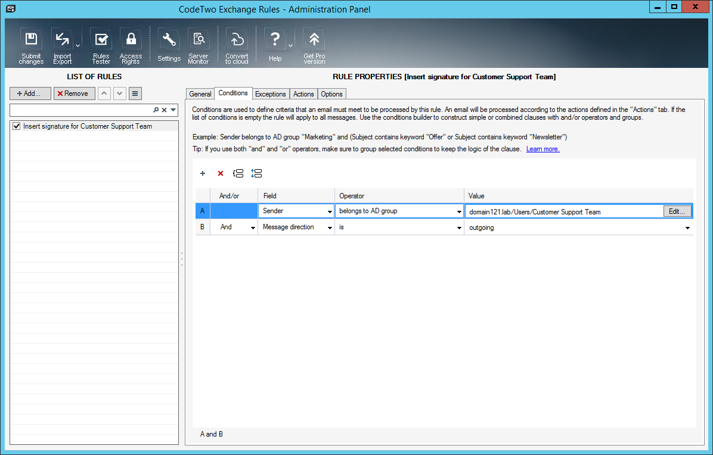Launch the Rules Tester
713x455 pixels.
(x=101, y=47)
